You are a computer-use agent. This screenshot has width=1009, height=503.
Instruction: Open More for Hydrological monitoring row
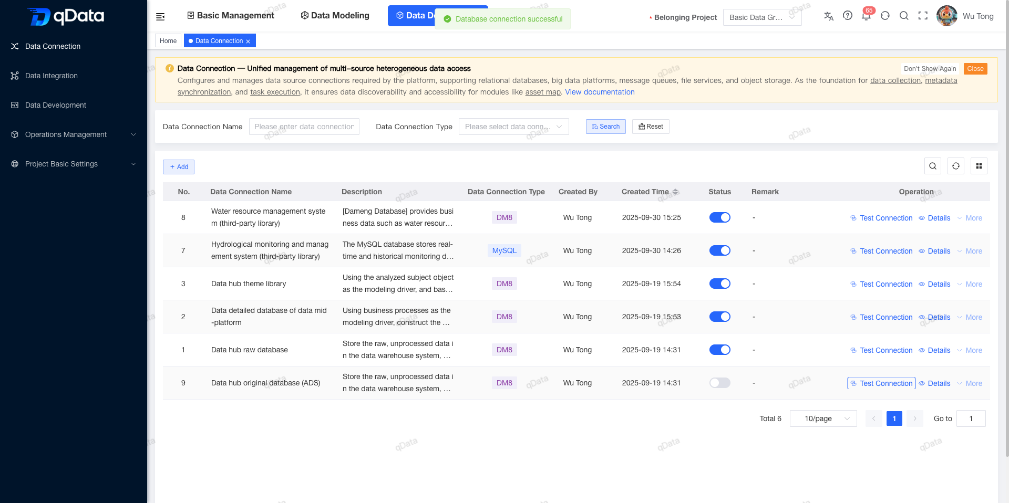[x=970, y=251]
